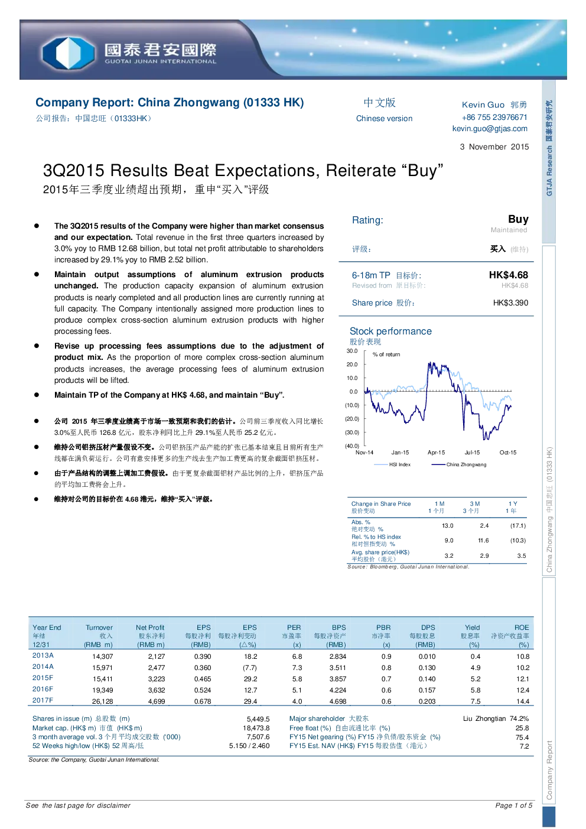Image resolution: width=586 pixels, height=829 pixels.
Task: Click the 中文版 heading
Action: coord(380,103)
